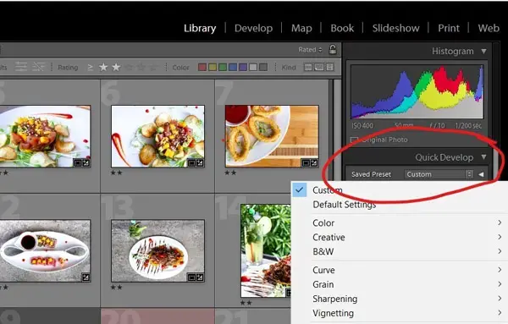Click the crop badge on photo 6
This screenshot has height=324, width=508.
(191, 162)
